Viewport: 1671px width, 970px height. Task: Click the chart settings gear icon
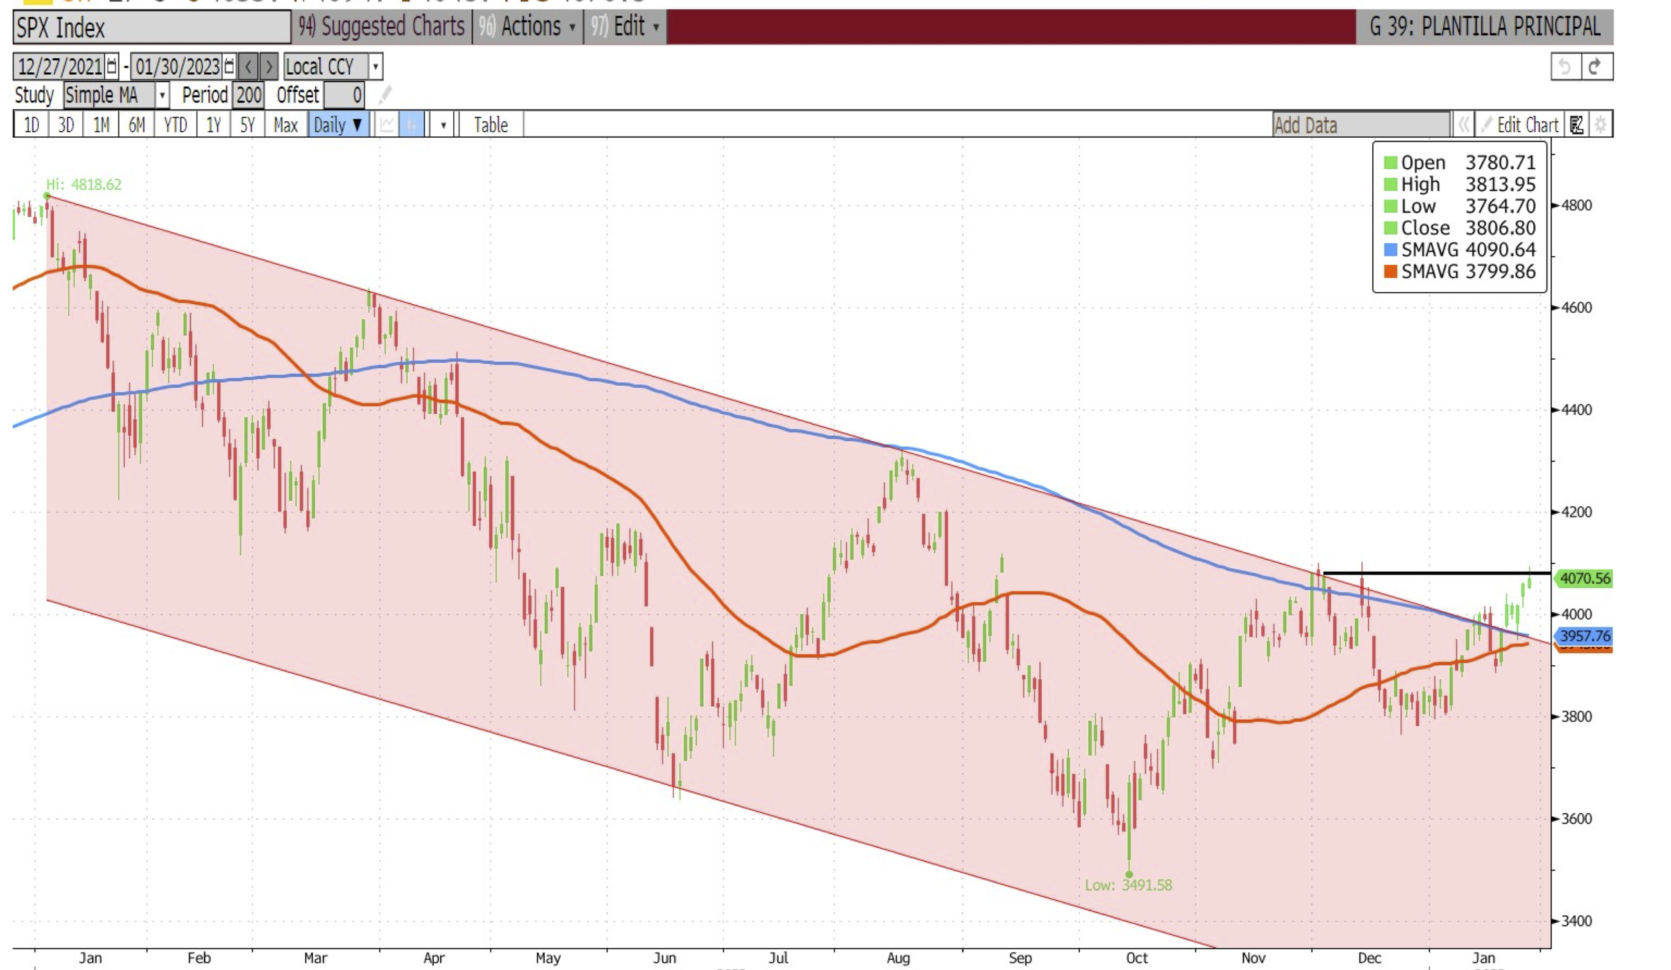1601,125
